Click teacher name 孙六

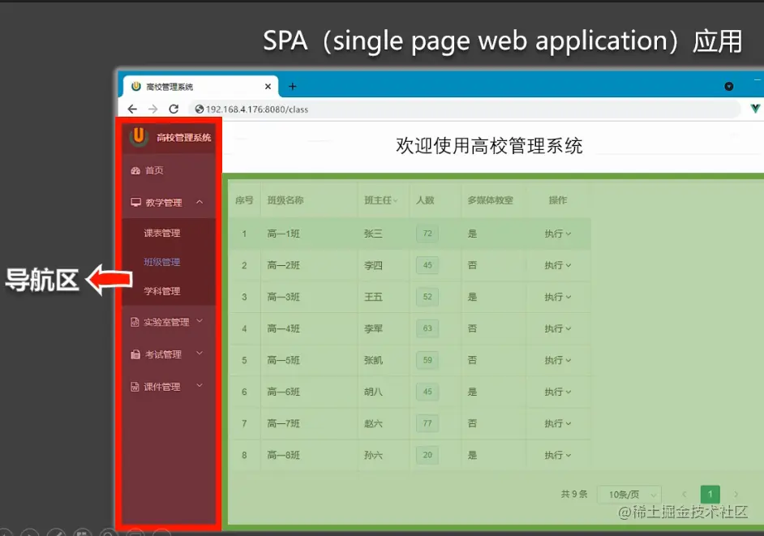coord(373,455)
